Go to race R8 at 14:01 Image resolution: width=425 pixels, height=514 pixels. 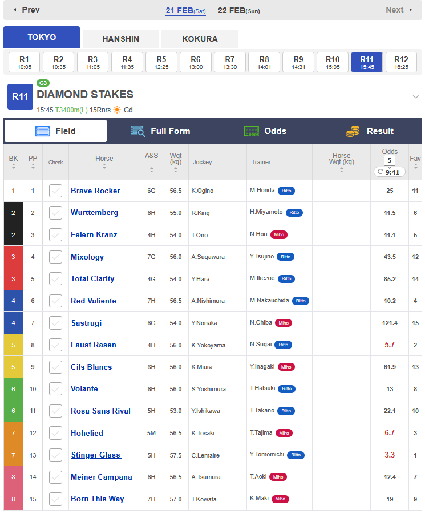click(264, 62)
